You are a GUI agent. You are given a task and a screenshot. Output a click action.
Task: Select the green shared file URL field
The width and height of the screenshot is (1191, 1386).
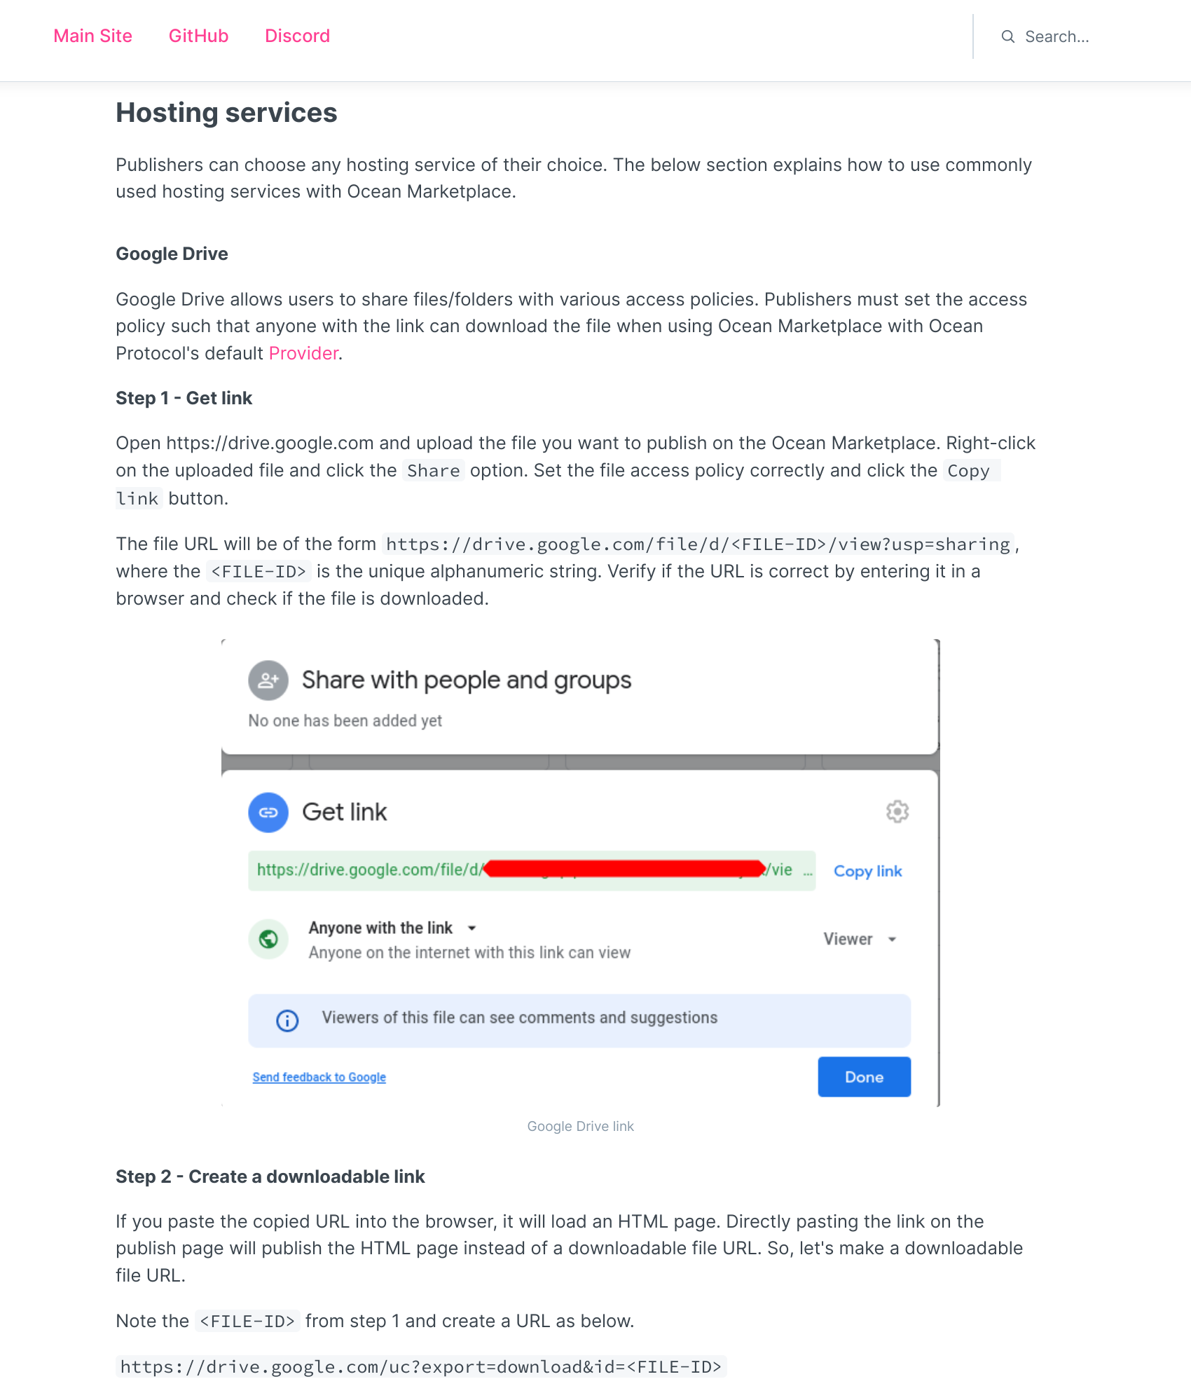point(532,871)
